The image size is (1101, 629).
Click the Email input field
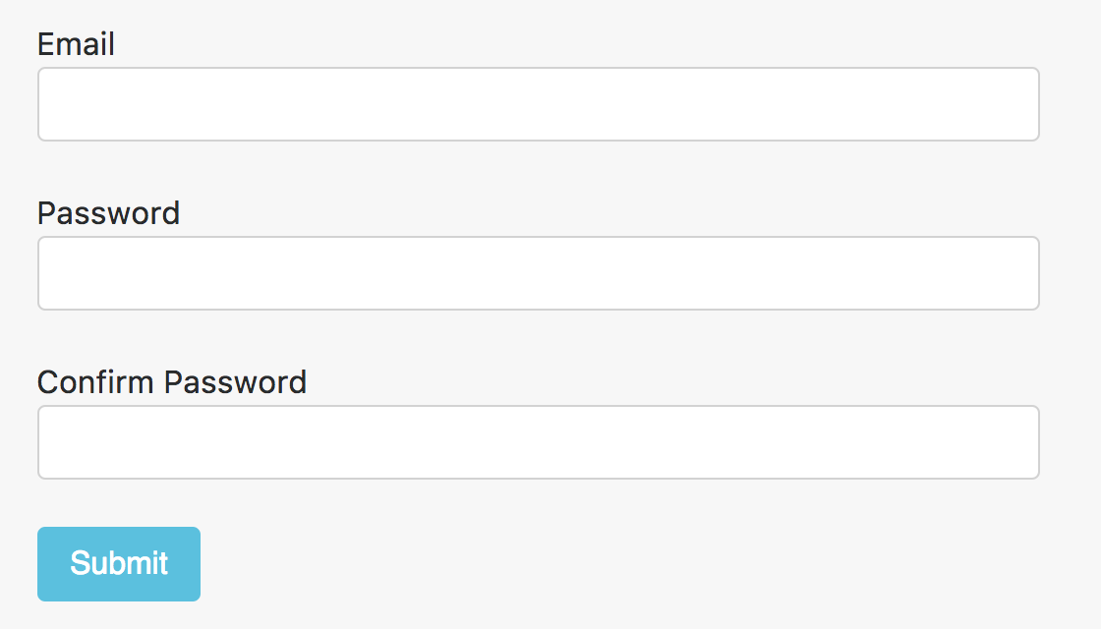pos(538,104)
